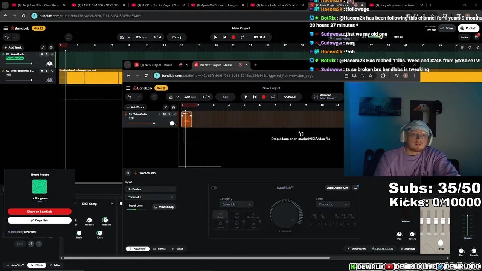Go back in the front browser window

click(128, 76)
